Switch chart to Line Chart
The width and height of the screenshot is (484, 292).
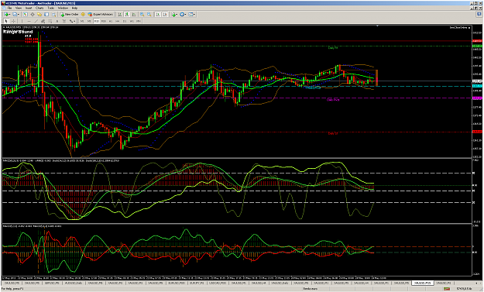coord(134,15)
